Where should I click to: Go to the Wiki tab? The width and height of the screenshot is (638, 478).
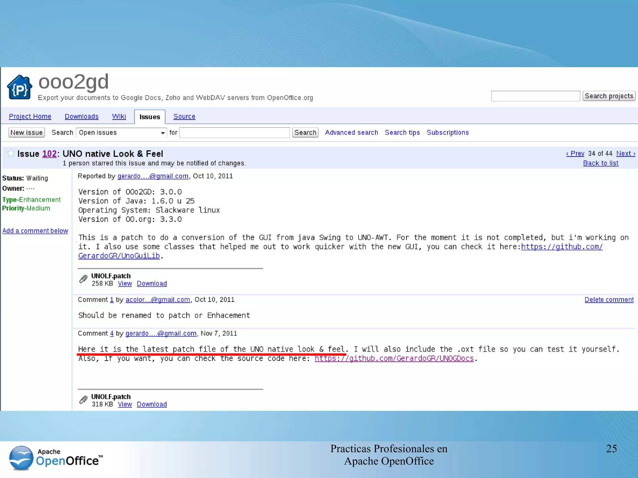119,116
